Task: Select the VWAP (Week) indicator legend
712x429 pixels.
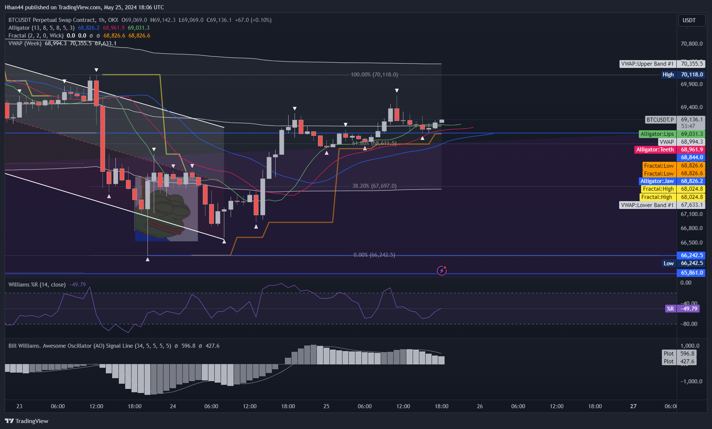Action: [x=25, y=43]
